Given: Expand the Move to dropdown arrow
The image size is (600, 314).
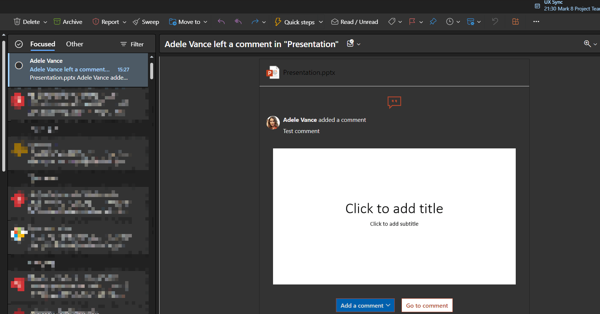Looking at the screenshot, I should (205, 22).
